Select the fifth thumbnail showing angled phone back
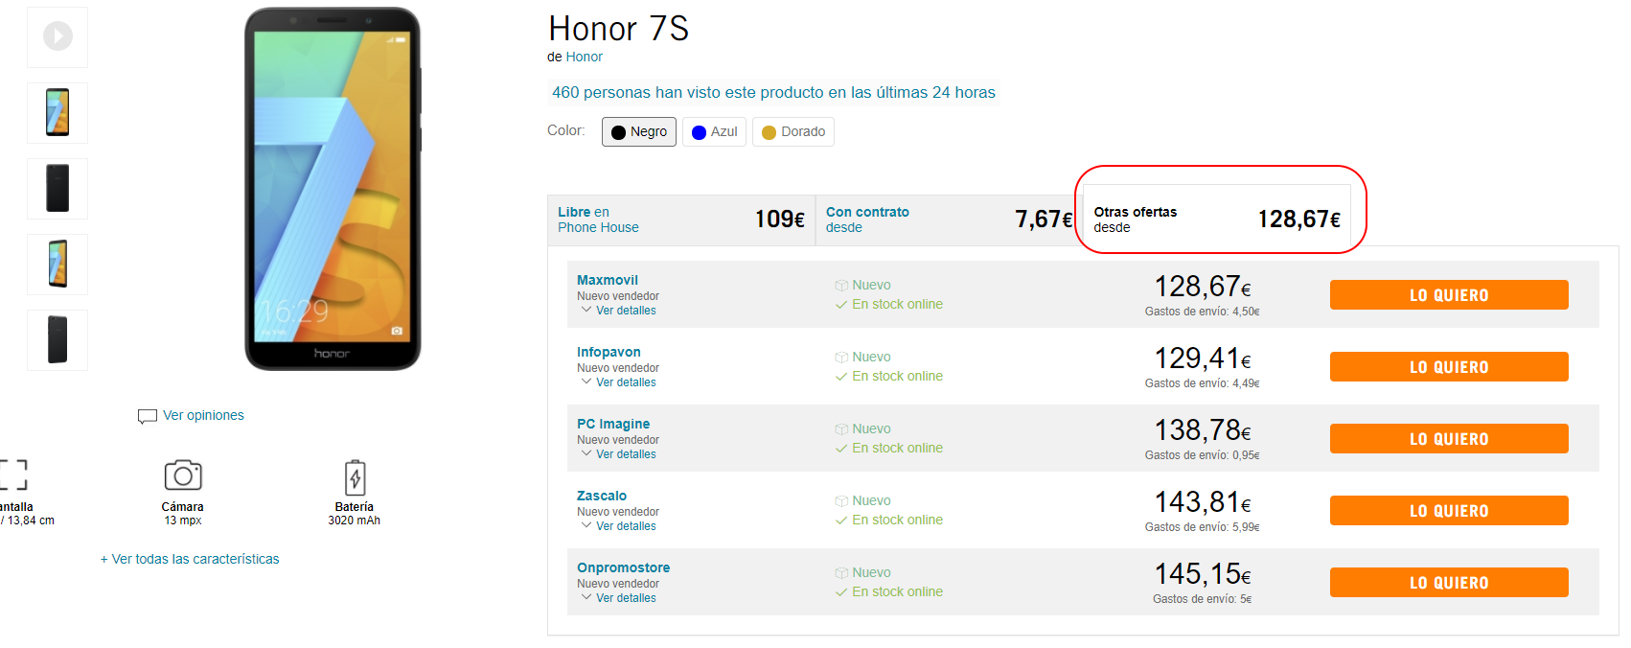Viewport: 1631px width, 648px height. 57,340
